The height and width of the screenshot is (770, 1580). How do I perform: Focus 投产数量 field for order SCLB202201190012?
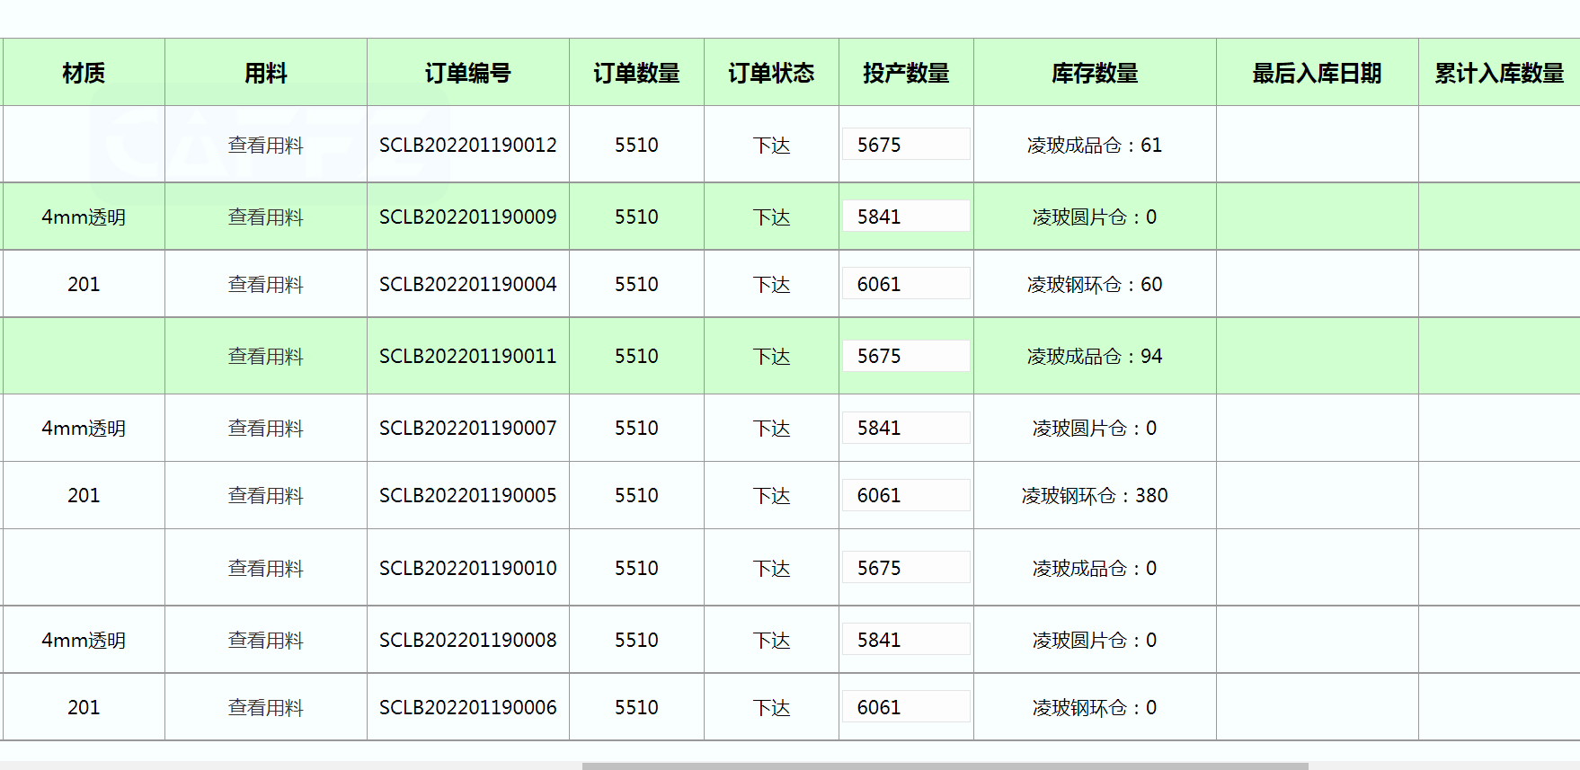pyautogui.click(x=906, y=145)
